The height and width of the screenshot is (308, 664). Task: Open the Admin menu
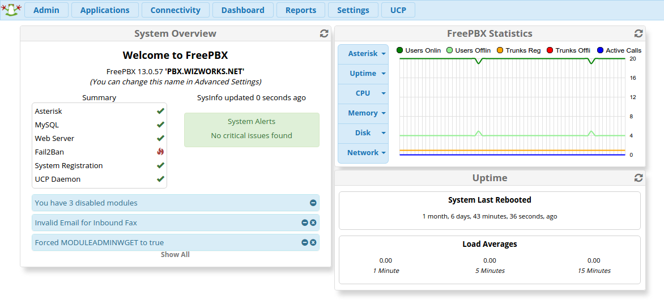(x=46, y=10)
